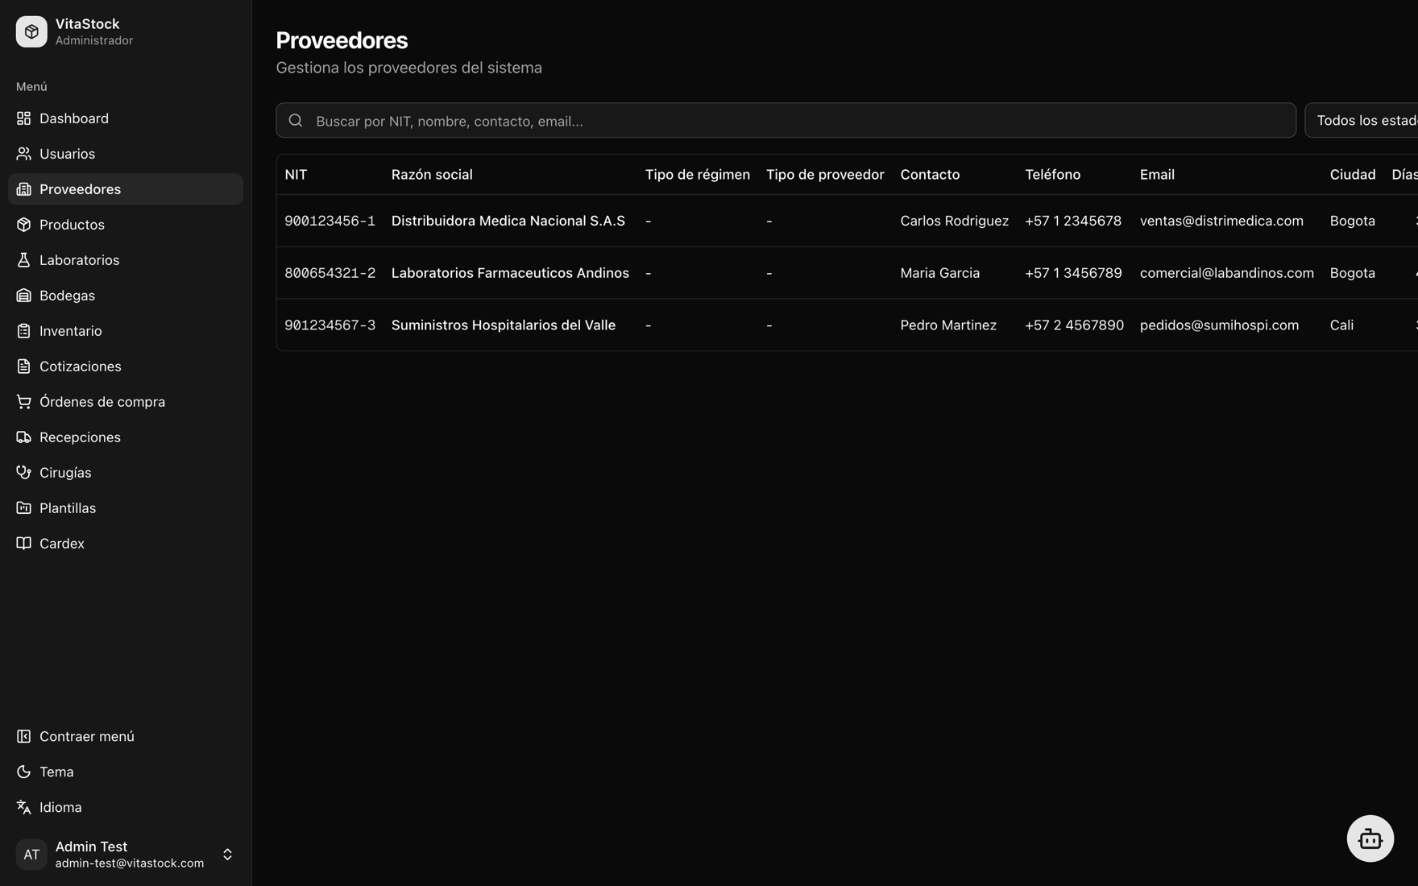1418x886 pixels.
Task: Select the Bodegas menu entry
Action: pyautogui.click(x=126, y=296)
